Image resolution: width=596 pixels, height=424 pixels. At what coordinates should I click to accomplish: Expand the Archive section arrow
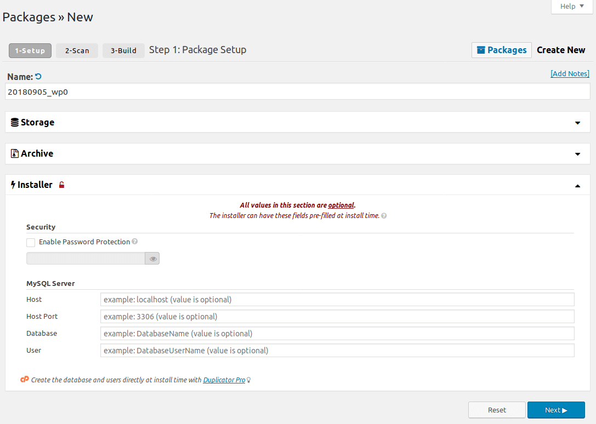577,154
